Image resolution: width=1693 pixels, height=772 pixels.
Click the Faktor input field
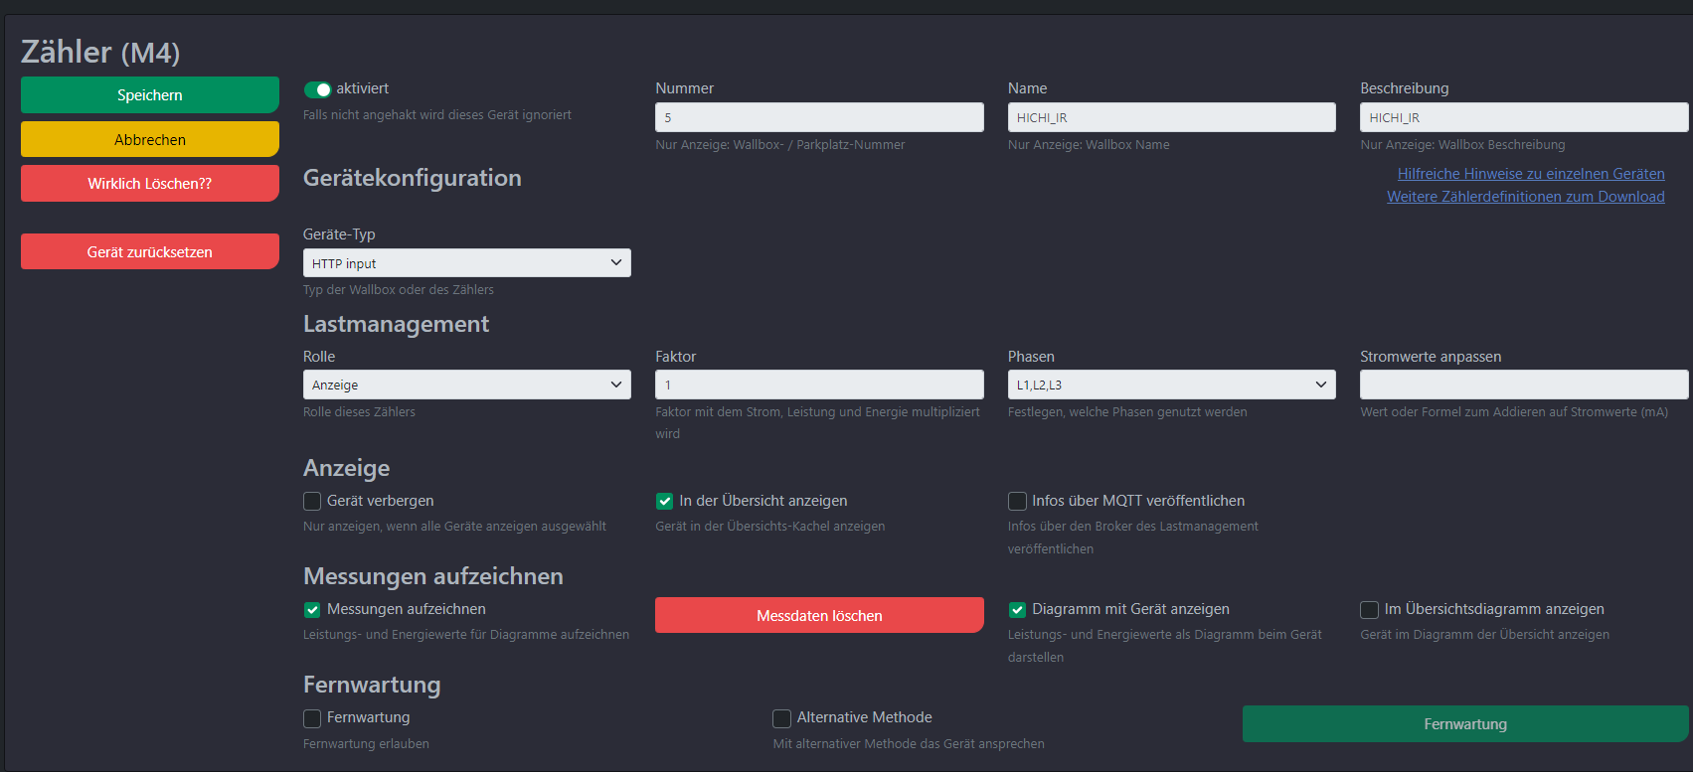click(x=819, y=385)
